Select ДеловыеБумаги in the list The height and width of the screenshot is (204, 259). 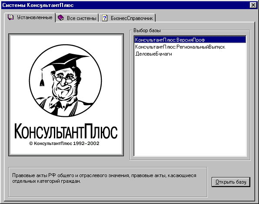[190, 54]
